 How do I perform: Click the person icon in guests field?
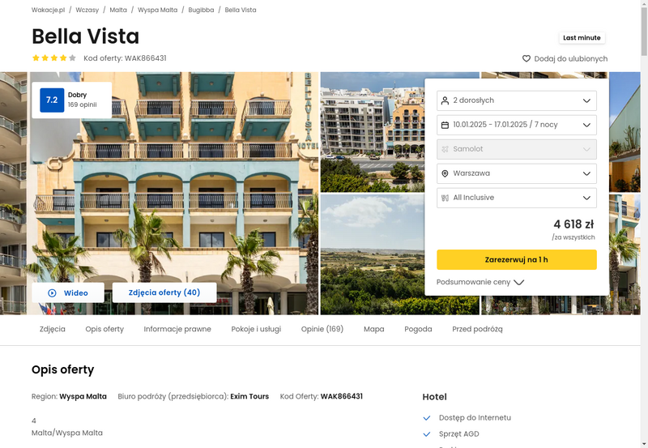point(445,100)
